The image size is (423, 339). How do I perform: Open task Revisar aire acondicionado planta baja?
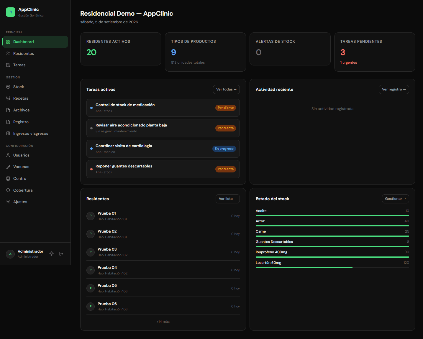pyautogui.click(x=163, y=128)
